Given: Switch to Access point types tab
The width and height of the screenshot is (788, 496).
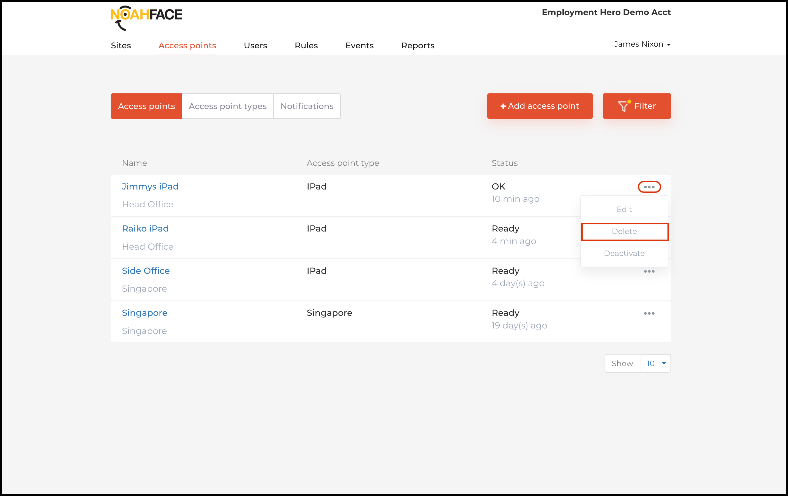Looking at the screenshot, I should (227, 106).
